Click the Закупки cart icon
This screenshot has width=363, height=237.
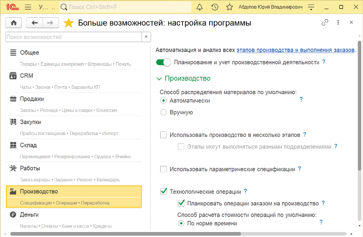coord(13,122)
